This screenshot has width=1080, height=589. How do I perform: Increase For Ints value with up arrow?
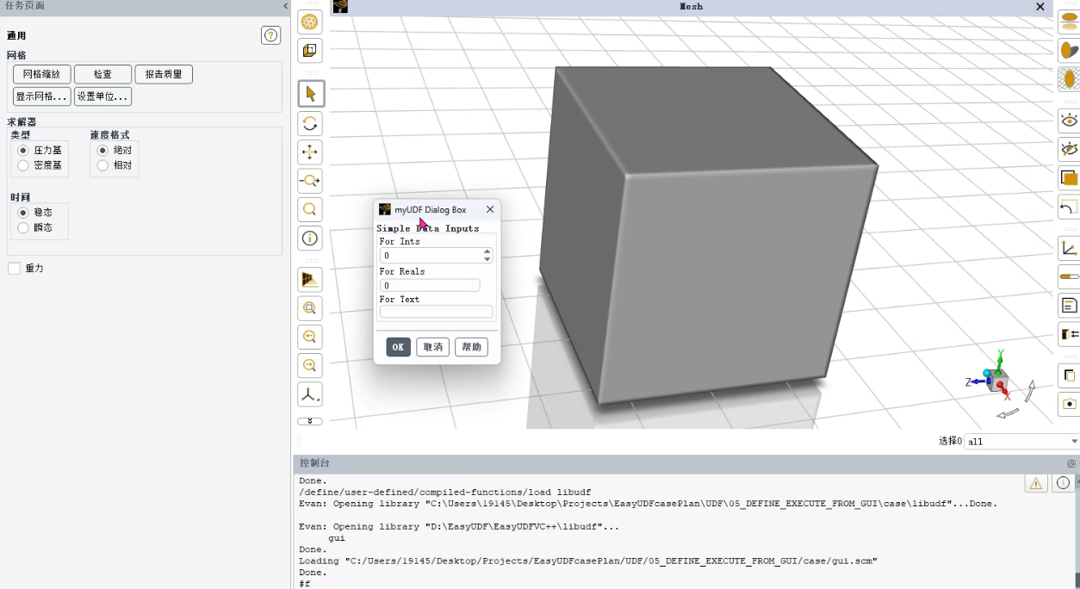pyautogui.click(x=487, y=251)
